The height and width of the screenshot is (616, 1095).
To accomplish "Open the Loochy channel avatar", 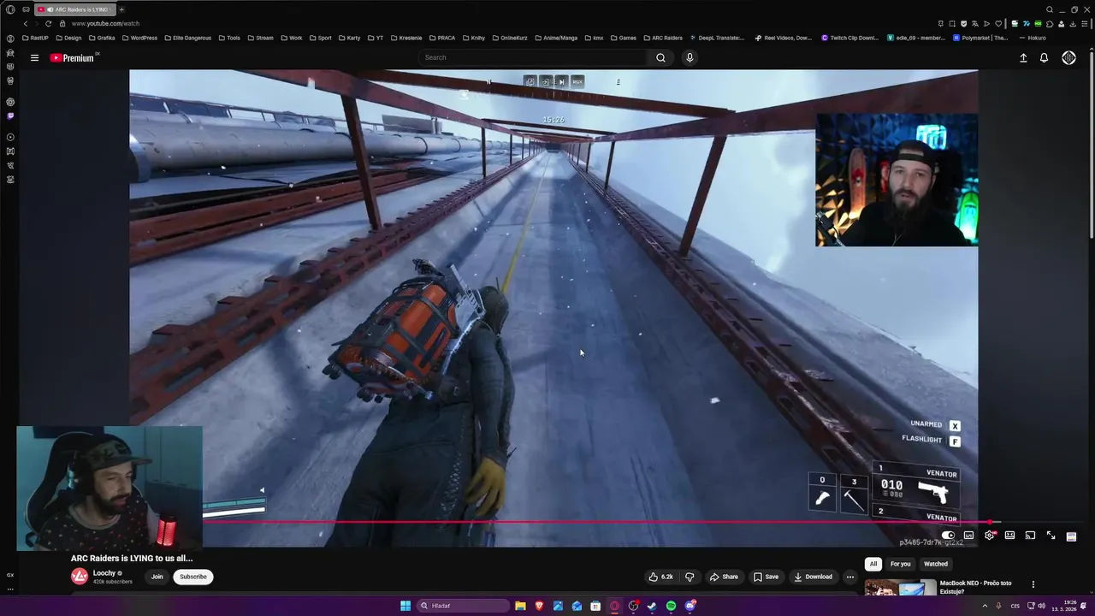I will (x=80, y=577).
